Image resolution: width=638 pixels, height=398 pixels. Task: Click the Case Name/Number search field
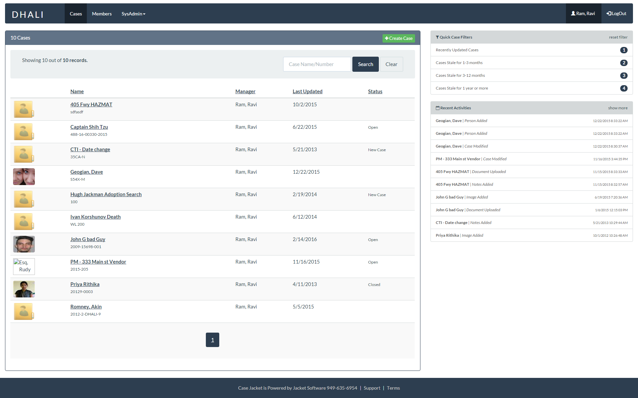click(316, 64)
